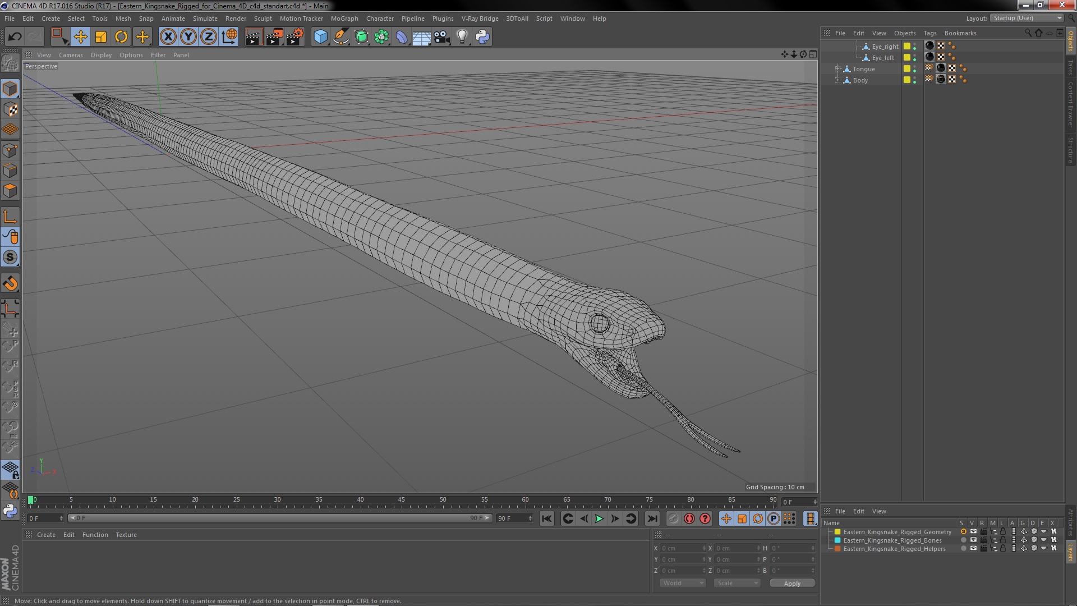Click the Apply button in coordinates
Screen dimensions: 1077x606
(793, 583)
